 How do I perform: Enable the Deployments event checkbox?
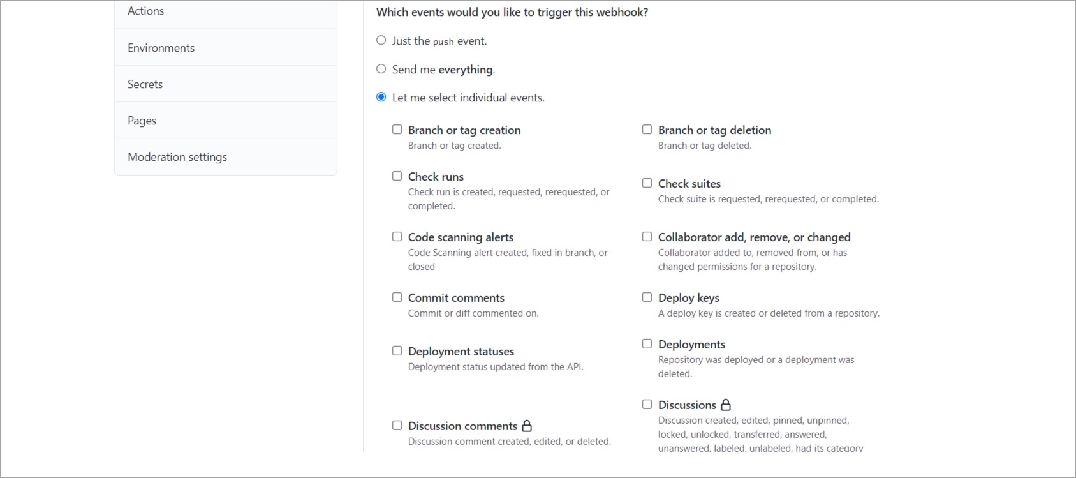click(647, 344)
